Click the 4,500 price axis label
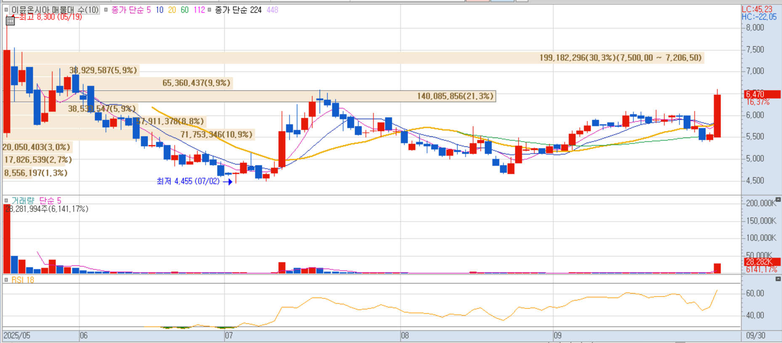 [x=755, y=181]
